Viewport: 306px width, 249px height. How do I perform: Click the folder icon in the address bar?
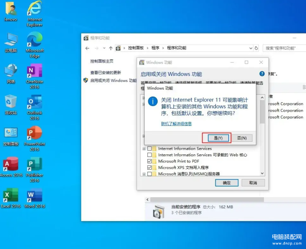click(x=118, y=48)
